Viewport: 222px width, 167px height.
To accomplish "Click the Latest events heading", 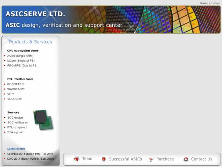I will [16, 149].
